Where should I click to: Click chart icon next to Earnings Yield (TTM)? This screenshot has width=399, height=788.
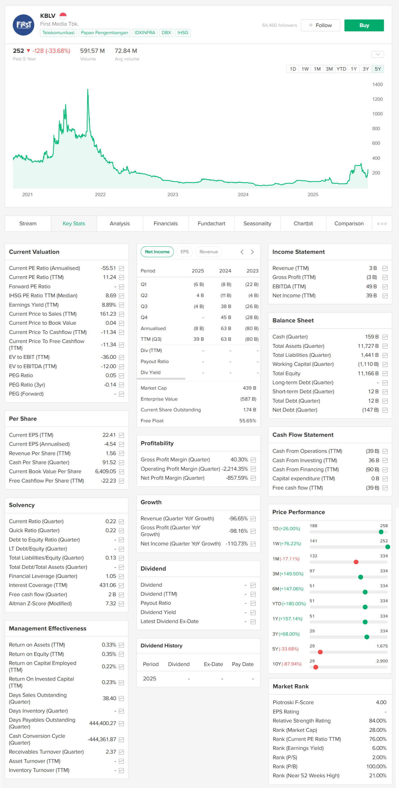(121, 305)
